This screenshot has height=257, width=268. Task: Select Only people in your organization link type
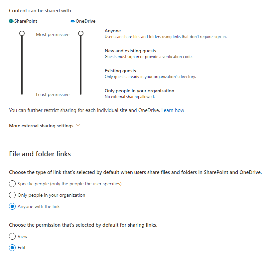(12, 195)
